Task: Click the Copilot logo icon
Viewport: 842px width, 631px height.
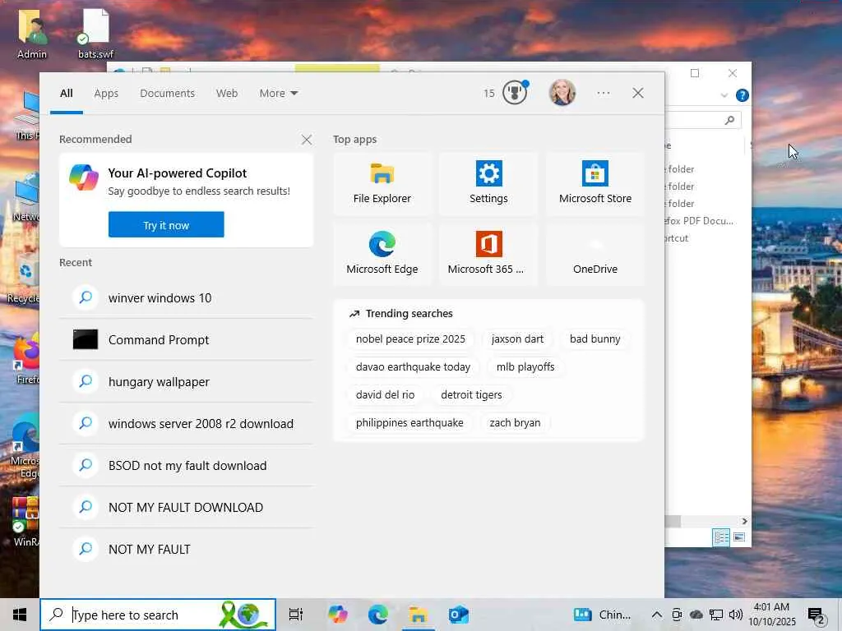Action: (x=84, y=178)
